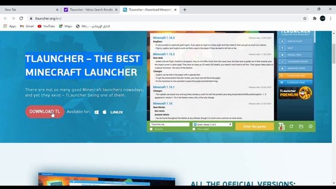Click the TLauncher Premium banner
The width and height of the screenshot is (336, 189).
click(x=295, y=93)
